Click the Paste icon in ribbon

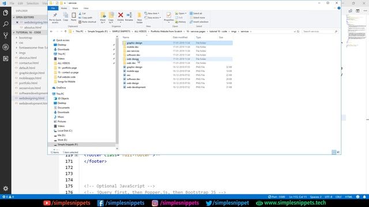74,17
